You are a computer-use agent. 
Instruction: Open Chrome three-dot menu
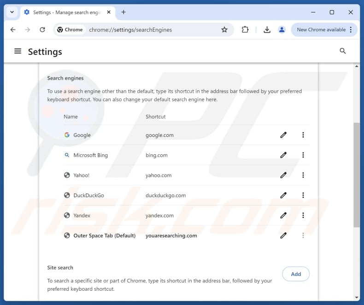(x=351, y=29)
